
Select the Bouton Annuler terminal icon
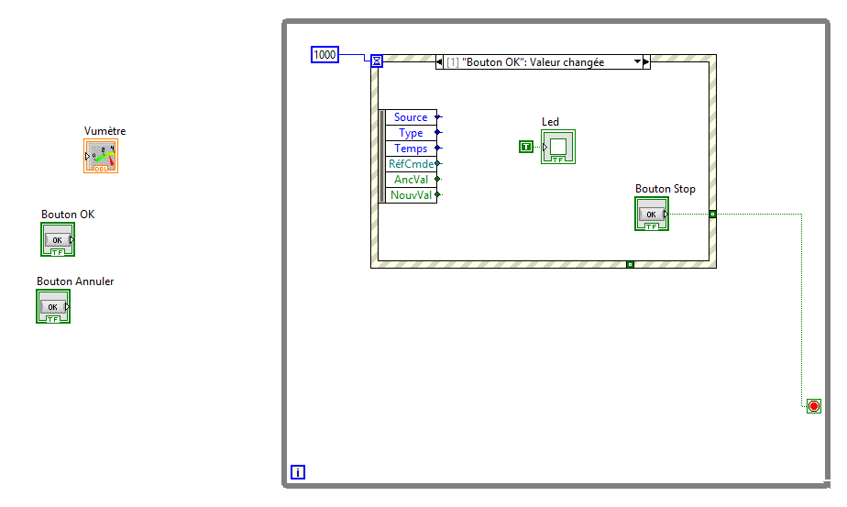pos(53,306)
